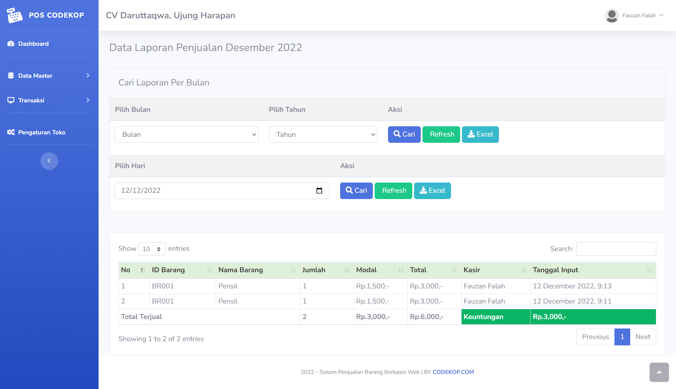Click the POS CODEKOP cash register logo

click(14, 15)
